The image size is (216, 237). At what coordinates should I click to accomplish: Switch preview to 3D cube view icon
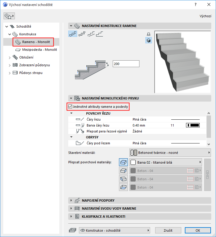tap(149, 40)
